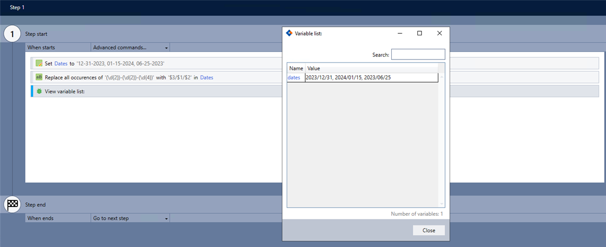Click the '$3/$1/$2' replacement text
This screenshot has width=606, height=247.
coord(180,77)
